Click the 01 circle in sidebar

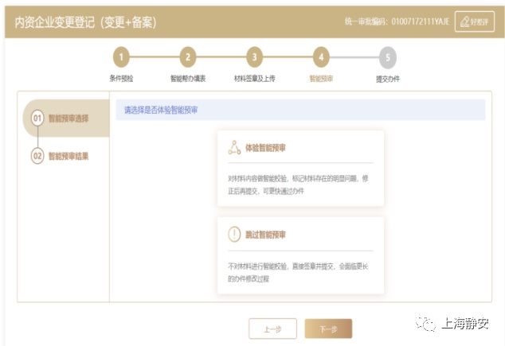pos(37,119)
